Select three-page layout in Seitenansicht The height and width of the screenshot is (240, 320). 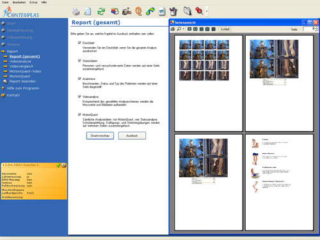(201, 29)
